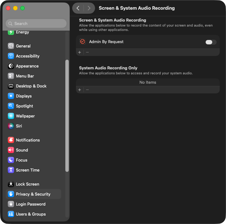This screenshot has height=224, width=226.
Task: Open the Displays settings icon
Action: [11, 96]
